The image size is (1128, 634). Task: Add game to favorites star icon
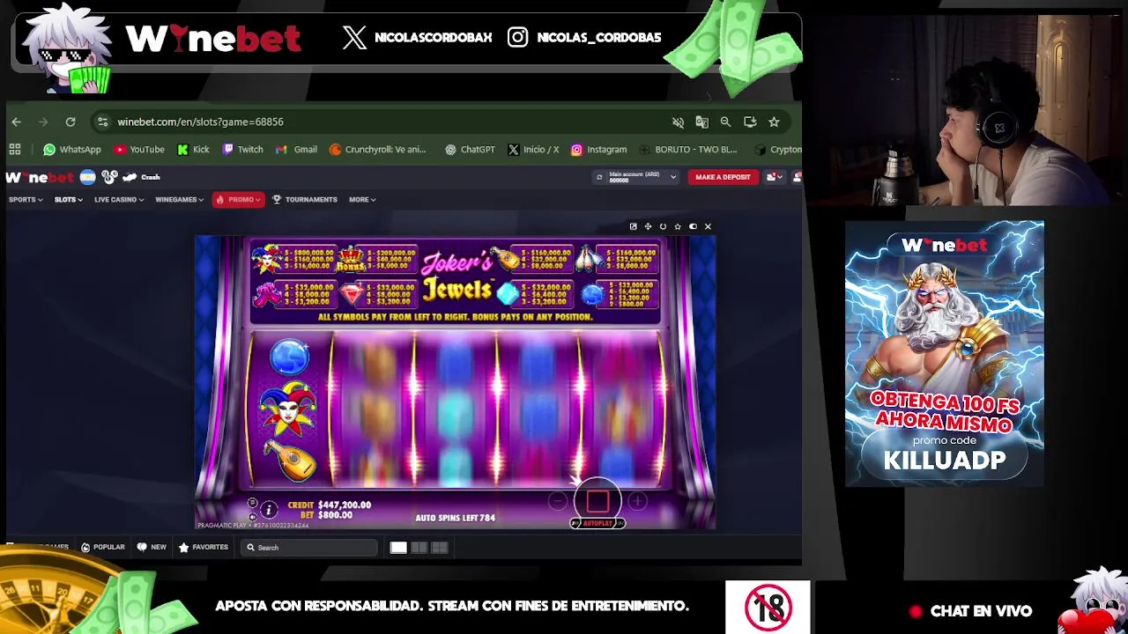click(678, 227)
